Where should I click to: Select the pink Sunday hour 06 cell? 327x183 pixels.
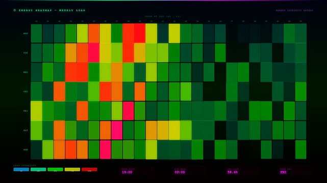pos(105,150)
